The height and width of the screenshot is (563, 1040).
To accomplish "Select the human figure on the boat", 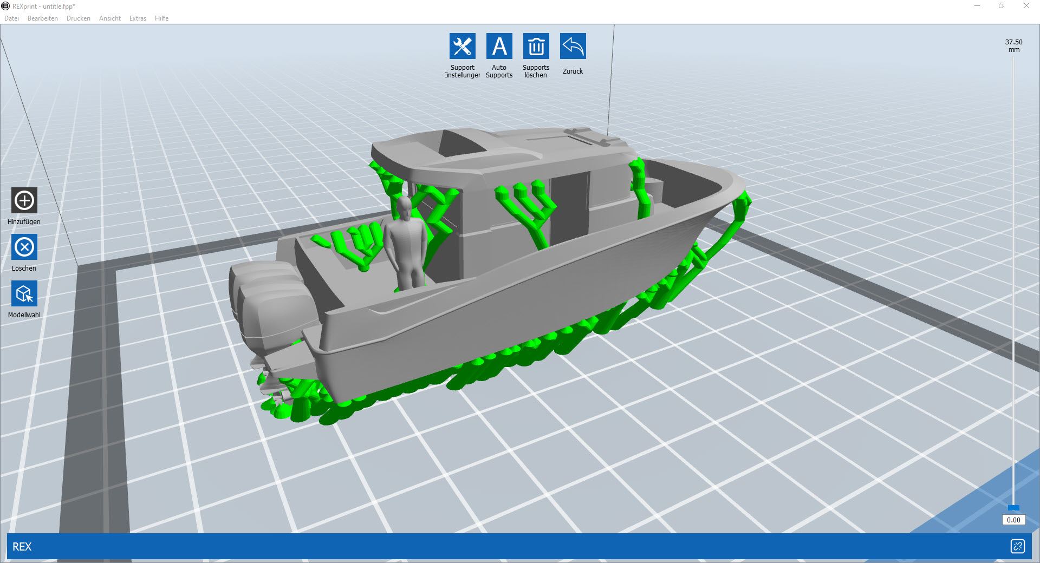I will [405, 244].
